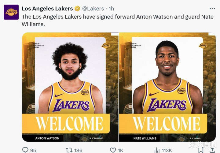Click the share upload arrow icon
This screenshot has width=220, height=153.
tap(212, 150)
